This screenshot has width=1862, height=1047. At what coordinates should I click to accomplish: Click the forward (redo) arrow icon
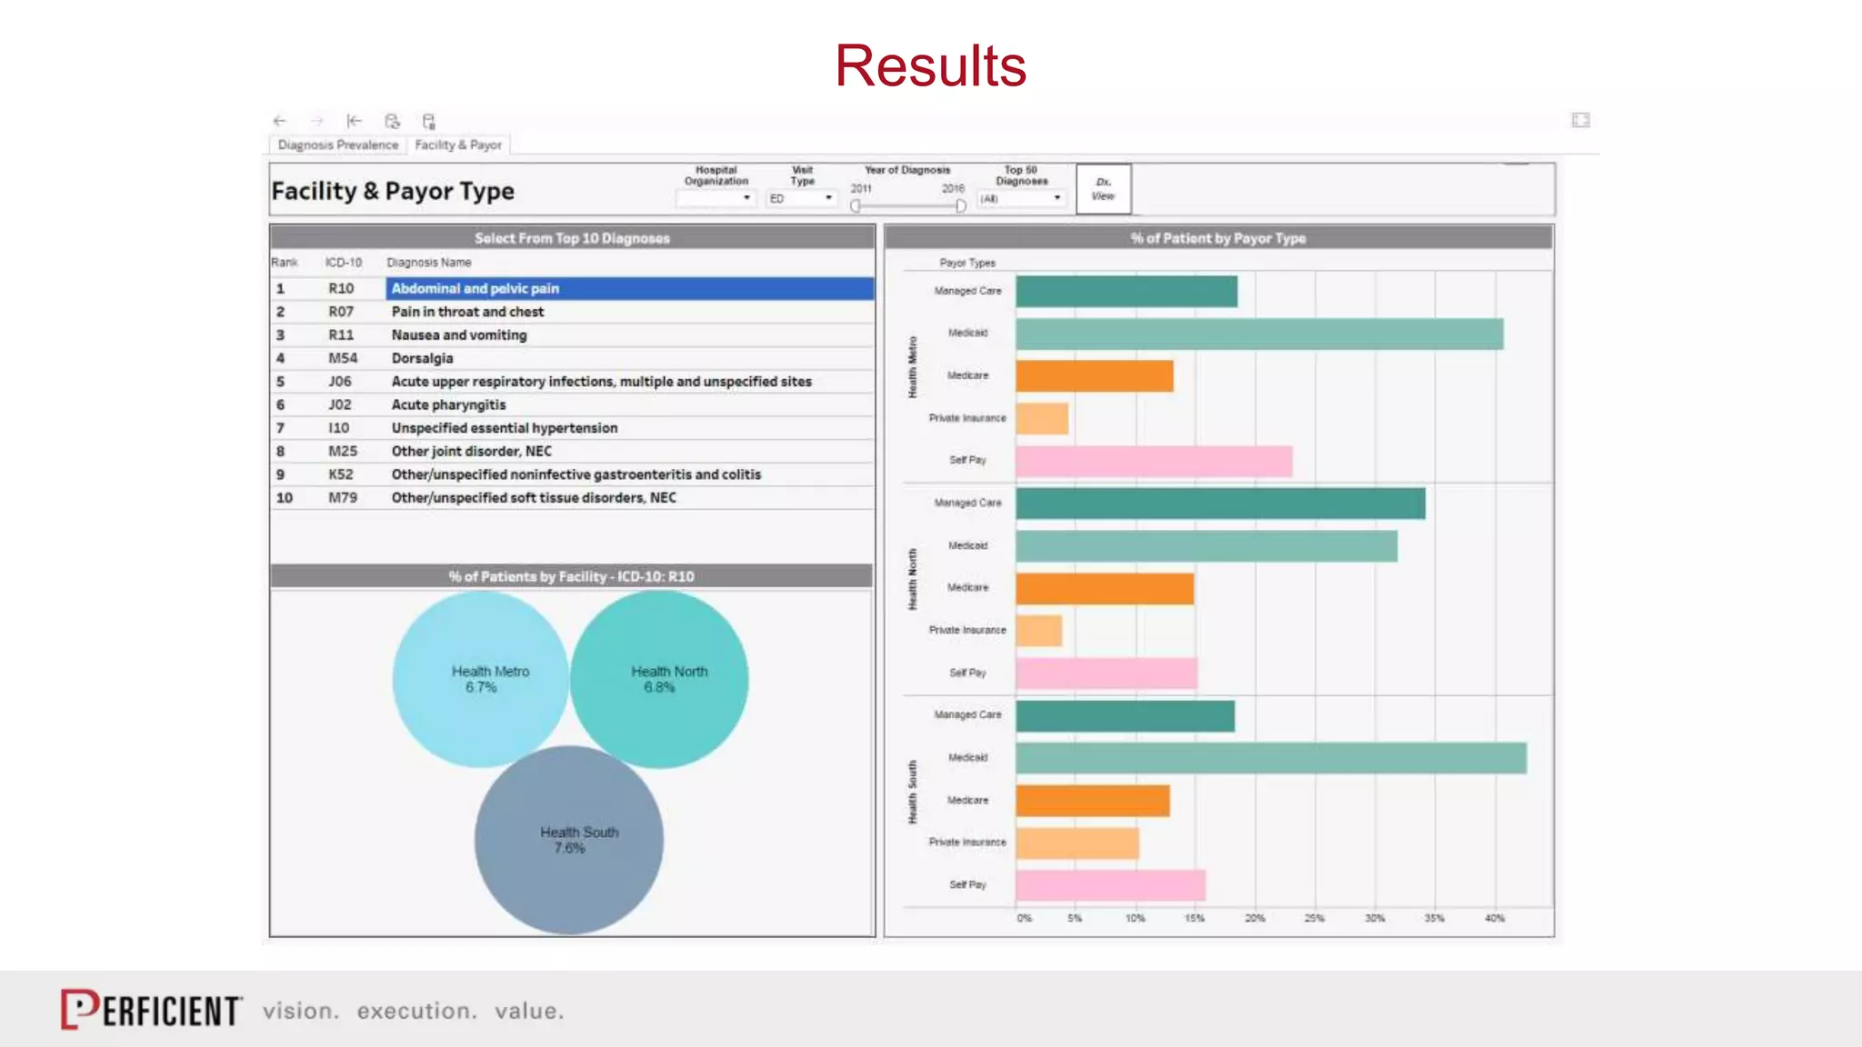(317, 121)
